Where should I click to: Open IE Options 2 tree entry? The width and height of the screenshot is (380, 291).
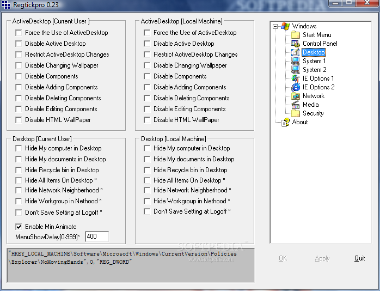coord(318,87)
